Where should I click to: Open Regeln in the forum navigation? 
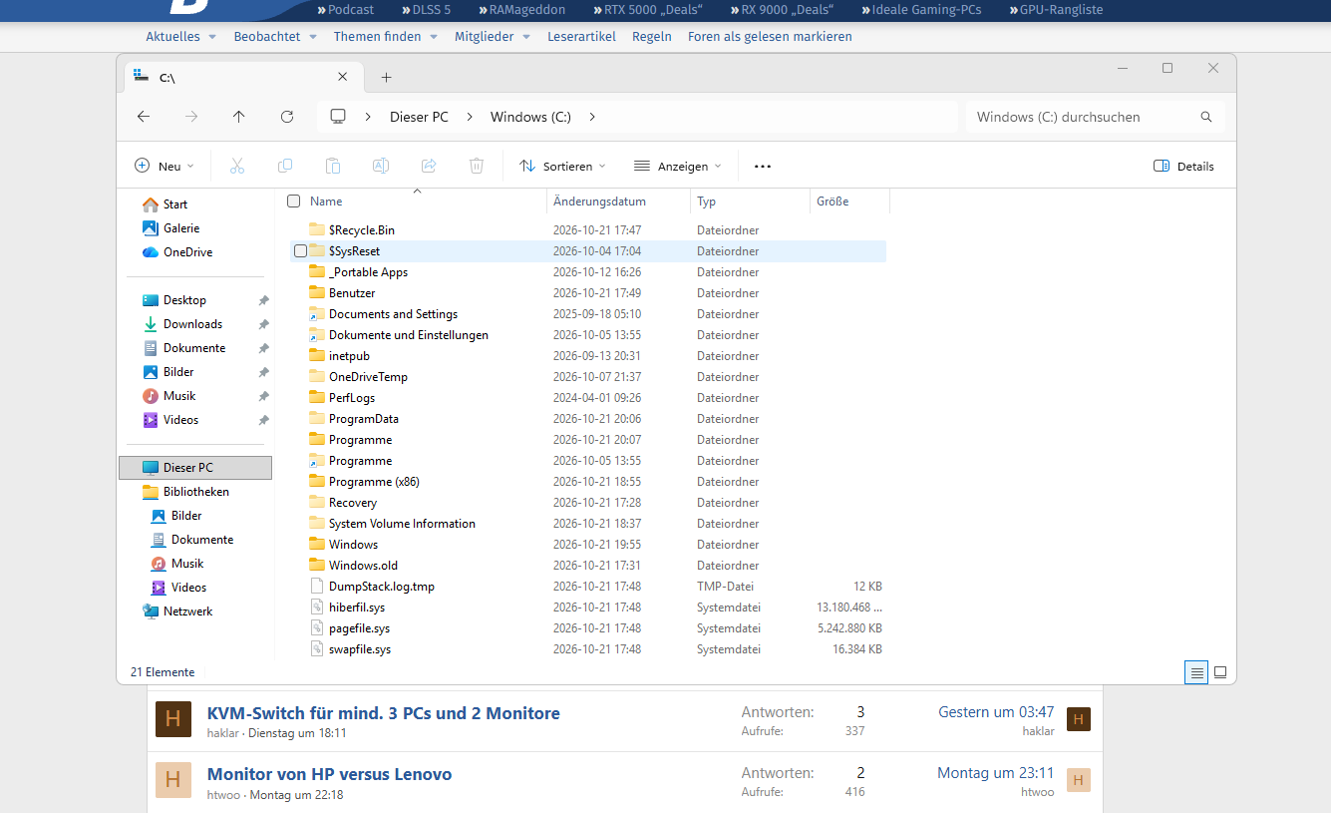[652, 37]
